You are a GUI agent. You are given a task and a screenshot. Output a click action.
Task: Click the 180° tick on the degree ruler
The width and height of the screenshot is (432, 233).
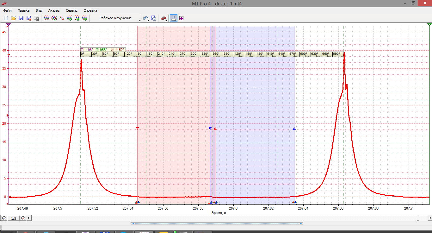(150, 54)
